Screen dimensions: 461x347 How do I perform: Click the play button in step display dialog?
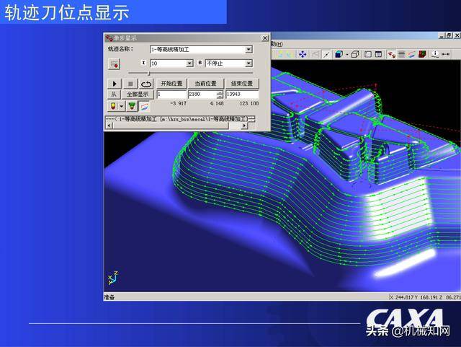click(x=114, y=84)
